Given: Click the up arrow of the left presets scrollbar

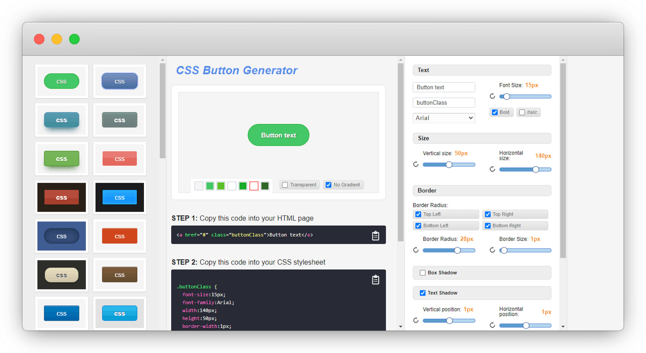Looking at the screenshot, I should tap(162, 60).
